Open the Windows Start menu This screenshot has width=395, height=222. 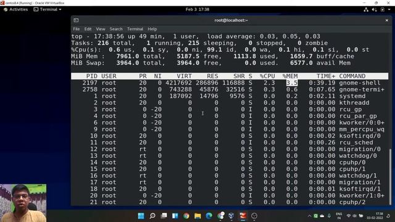click(141, 216)
